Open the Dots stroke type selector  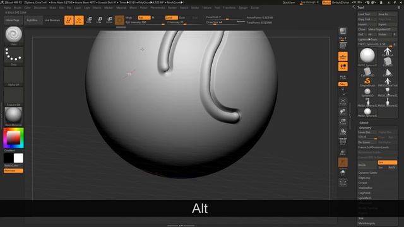(x=14, y=55)
